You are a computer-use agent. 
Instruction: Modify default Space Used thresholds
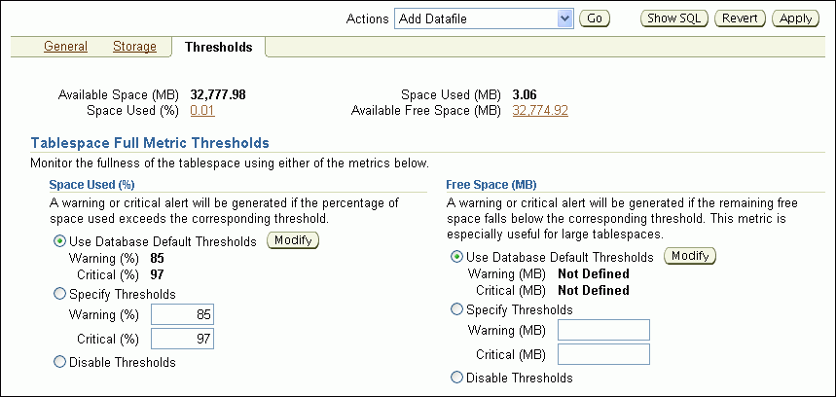293,240
